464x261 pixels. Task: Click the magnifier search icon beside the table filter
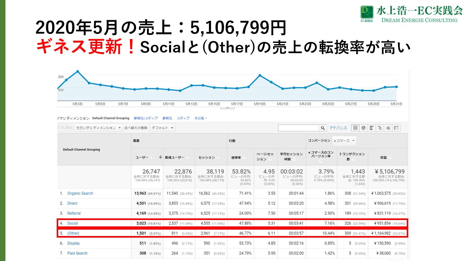(x=323, y=128)
